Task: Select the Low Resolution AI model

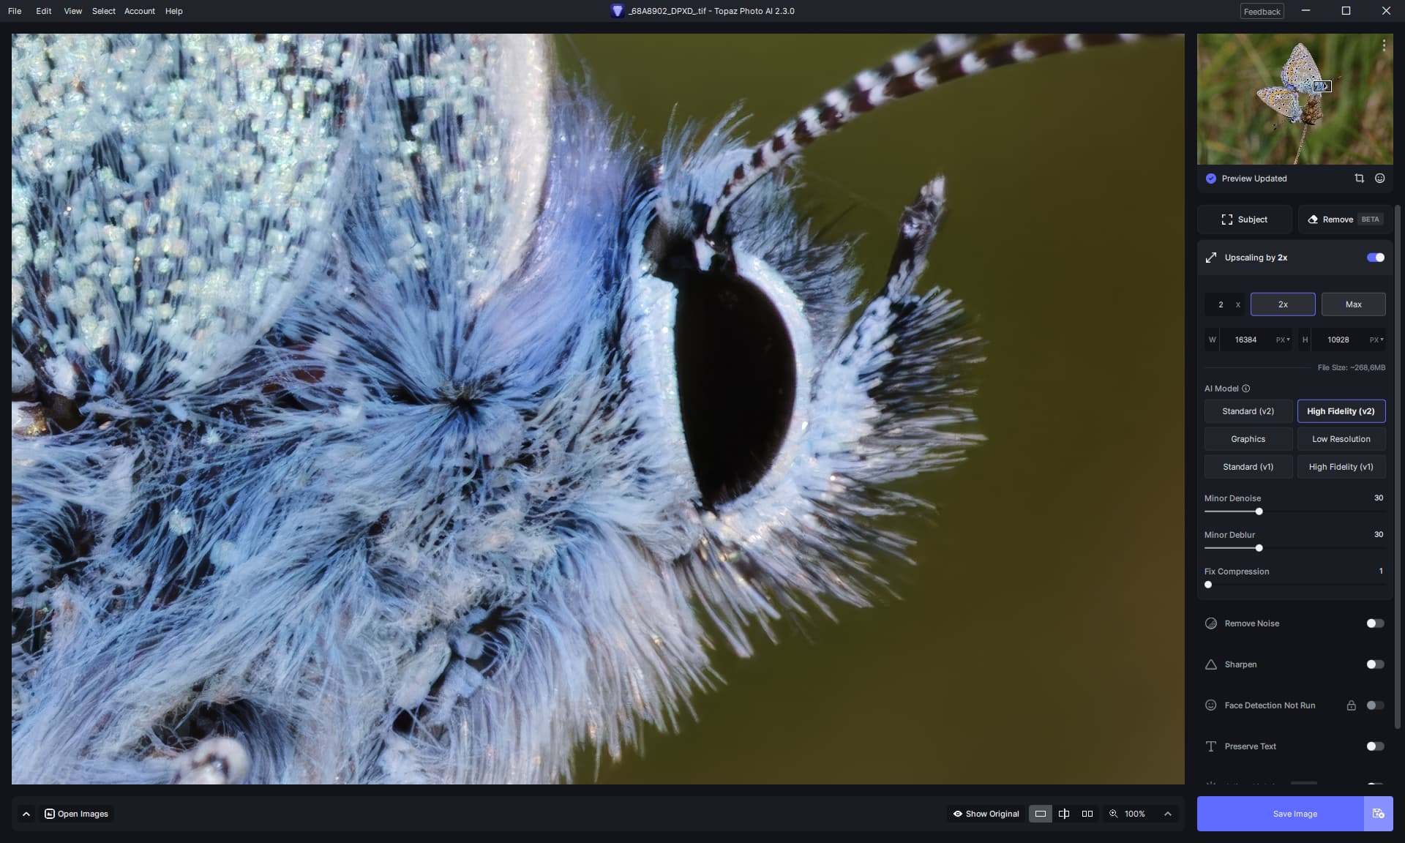Action: (1341, 439)
